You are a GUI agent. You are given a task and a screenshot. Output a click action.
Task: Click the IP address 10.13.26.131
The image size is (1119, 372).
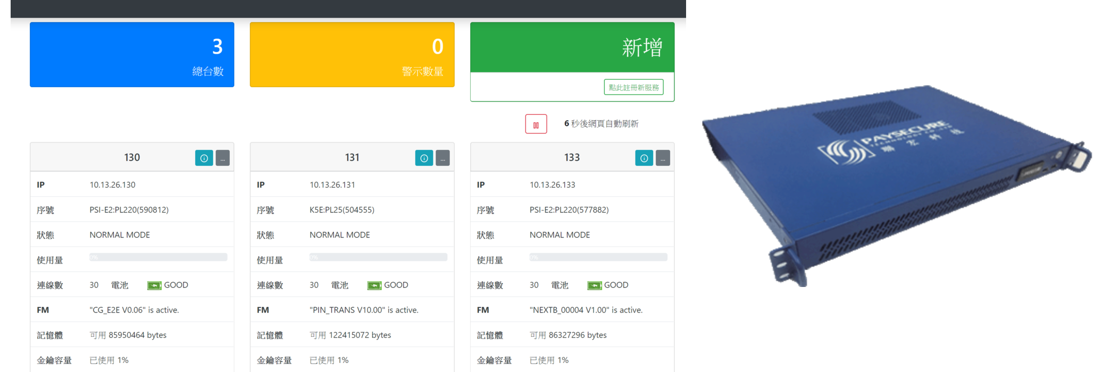tap(332, 185)
